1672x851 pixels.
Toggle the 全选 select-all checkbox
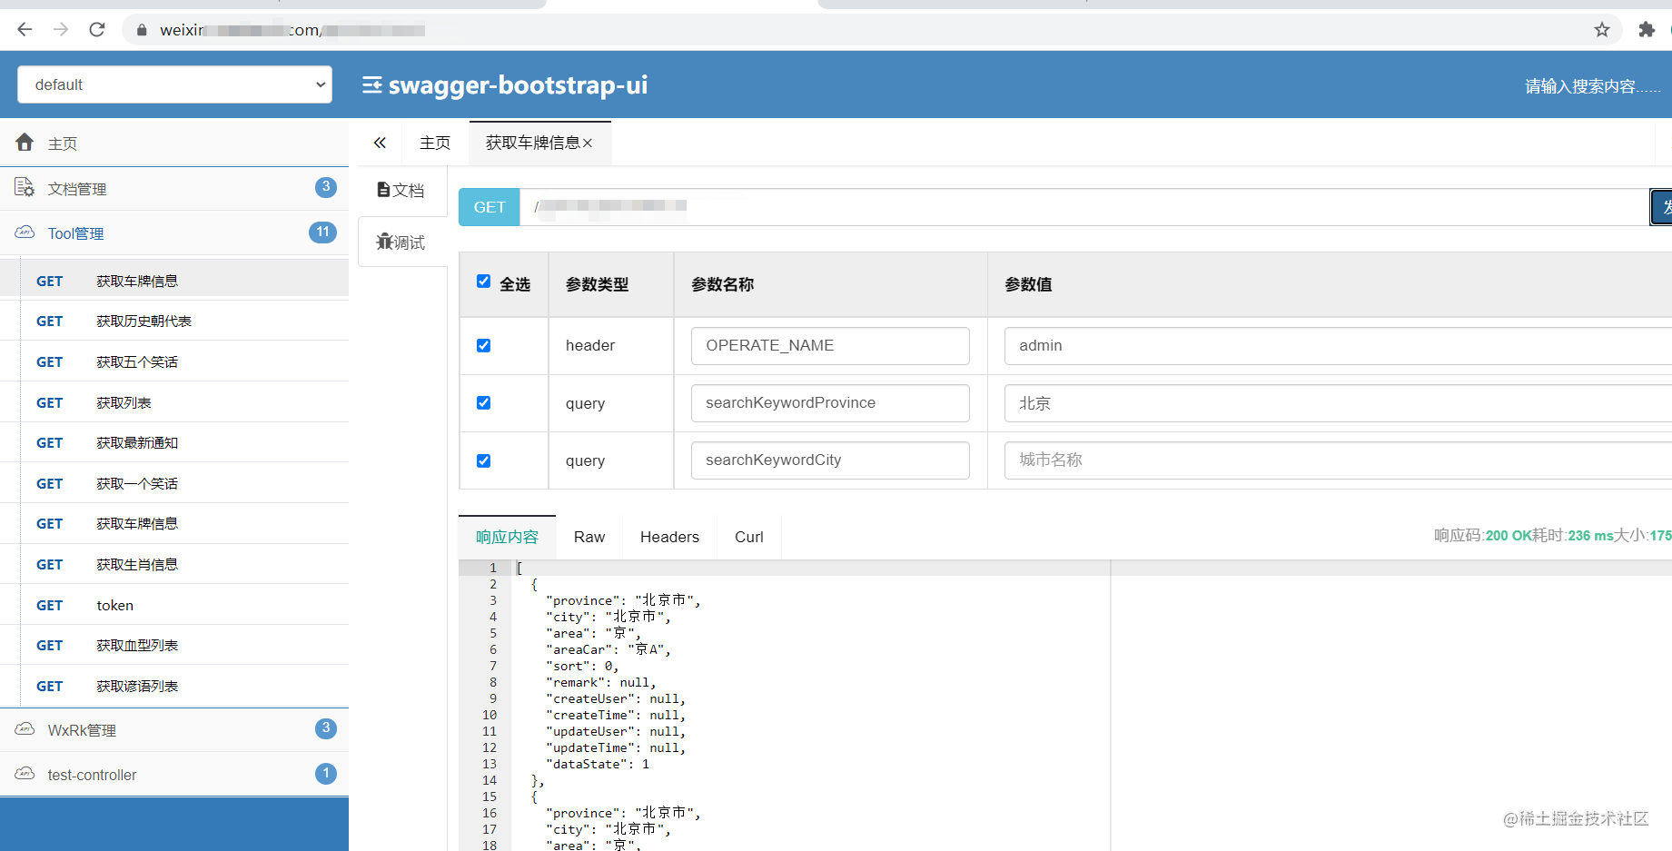point(483,282)
